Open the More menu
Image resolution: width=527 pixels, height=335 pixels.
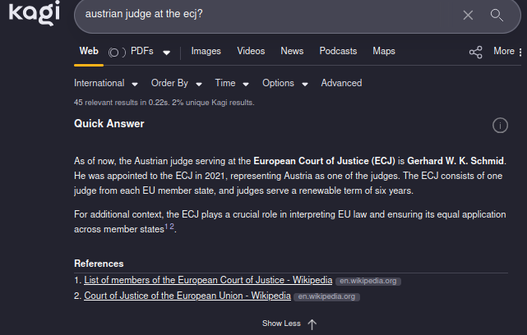(x=507, y=52)
